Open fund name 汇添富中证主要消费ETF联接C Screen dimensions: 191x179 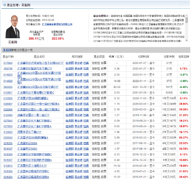coord(36,93)
